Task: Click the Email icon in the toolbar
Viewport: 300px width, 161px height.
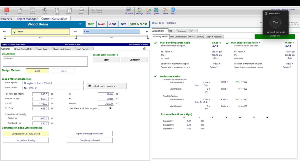Action: coord(148,10)
